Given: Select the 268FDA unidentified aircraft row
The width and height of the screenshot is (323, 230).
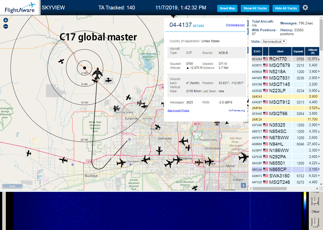Looking at the screenshot, I should (286, 108).
